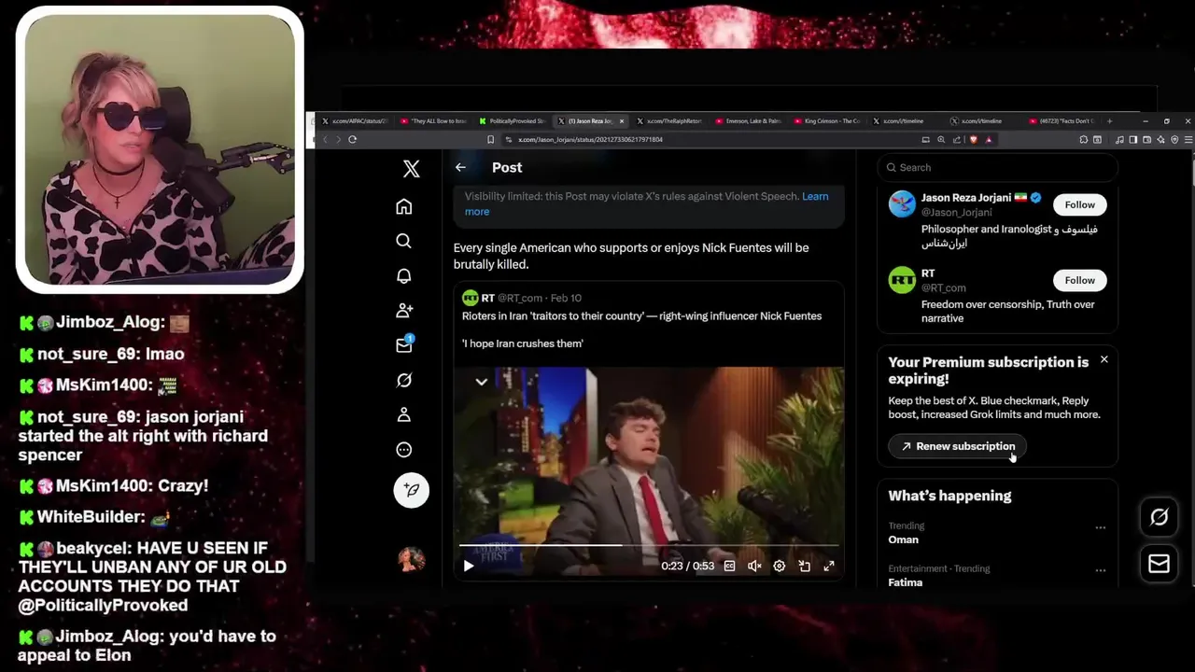Go to Home in X sidebar
Image resolution: width=1195 pixels, height=672 pixels.
403,206
